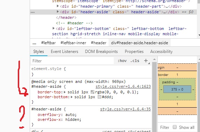Click the @media only screen rule text

tap(79, 81)
